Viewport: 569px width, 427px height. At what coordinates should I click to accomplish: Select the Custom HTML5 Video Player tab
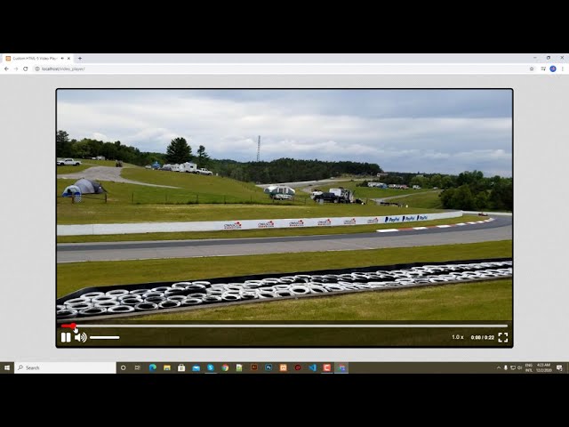(x=37, y=58)
